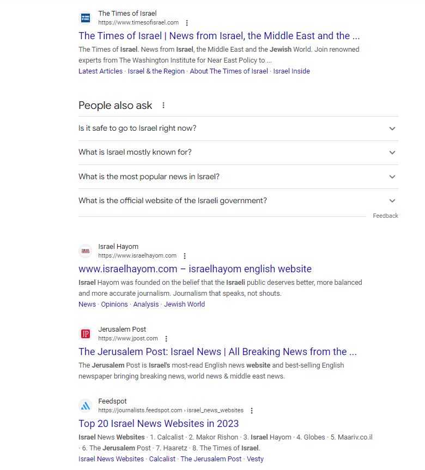Expand 'What is Israel mostly known for?'

pos(391,152)
